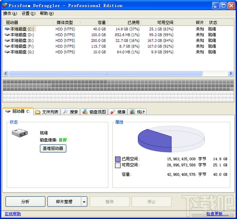
Task: Click the 26,996,973,568 free bytes value
Action: pos(181,165)
